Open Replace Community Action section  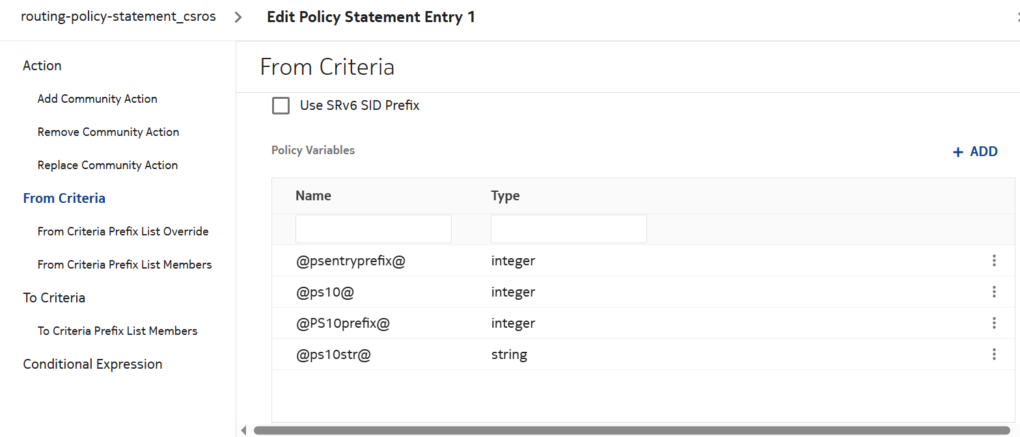[x=107, y=165]
